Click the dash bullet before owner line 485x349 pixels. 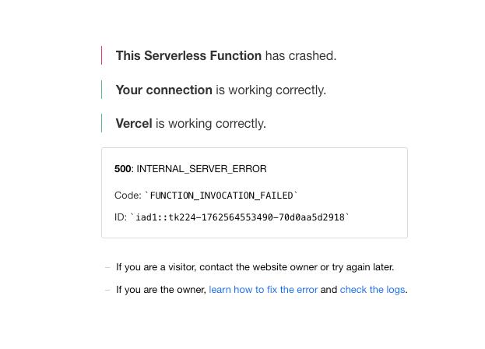[107, 290]
